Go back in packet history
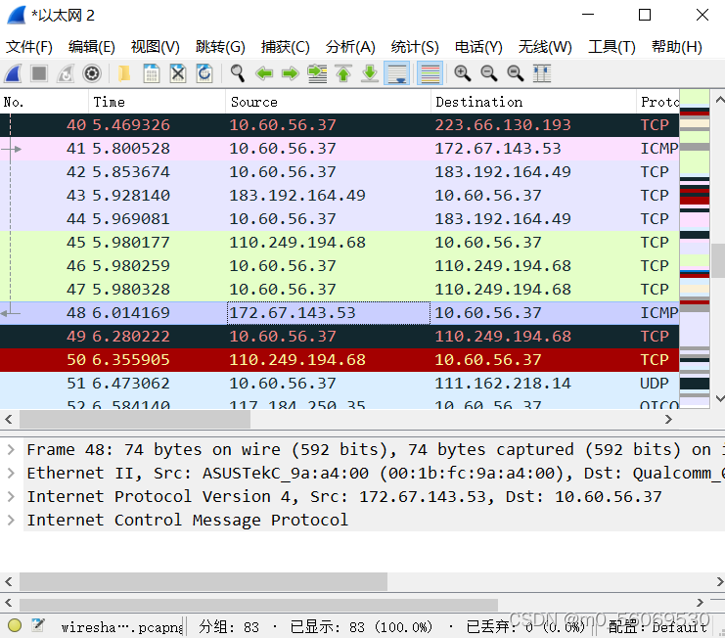Image resolution: width=725 pixels, height=638 pixels. [x=264, y=73]
